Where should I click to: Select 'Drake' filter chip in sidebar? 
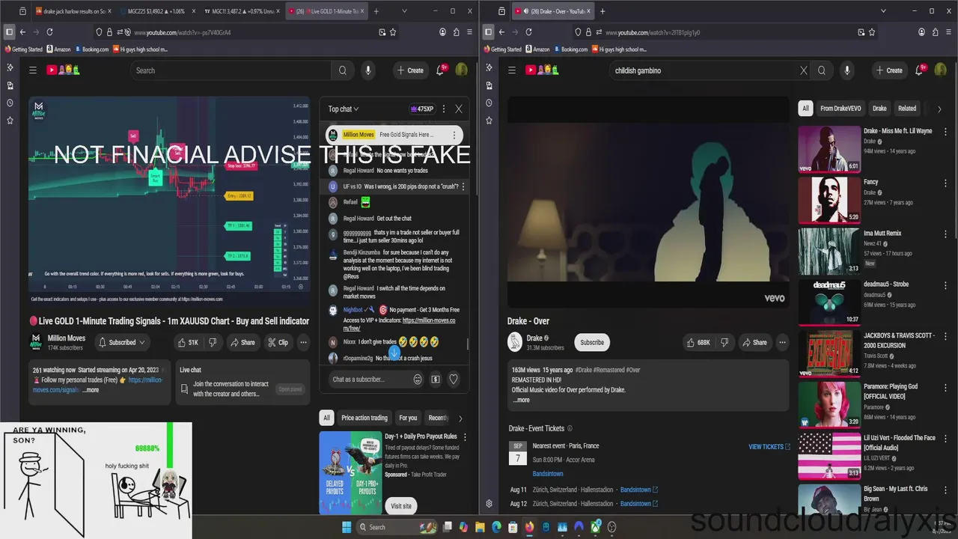click(879, 109)
